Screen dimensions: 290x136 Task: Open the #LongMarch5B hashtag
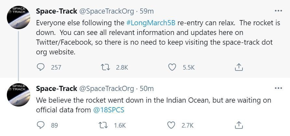[151, 23]
